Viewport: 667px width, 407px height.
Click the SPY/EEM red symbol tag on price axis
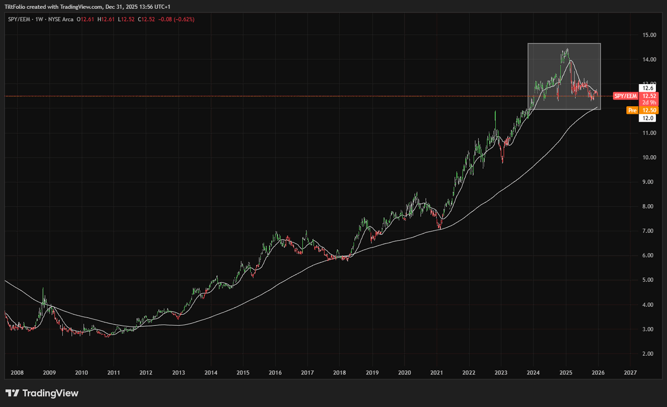tap(626, 96)
